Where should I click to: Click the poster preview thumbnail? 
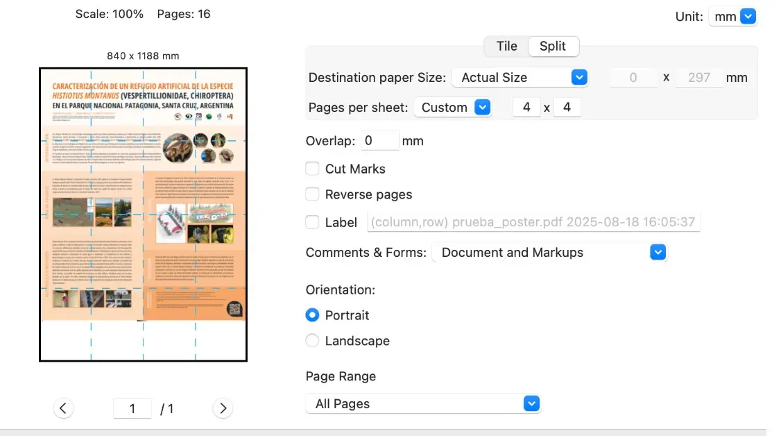[143, 215]
